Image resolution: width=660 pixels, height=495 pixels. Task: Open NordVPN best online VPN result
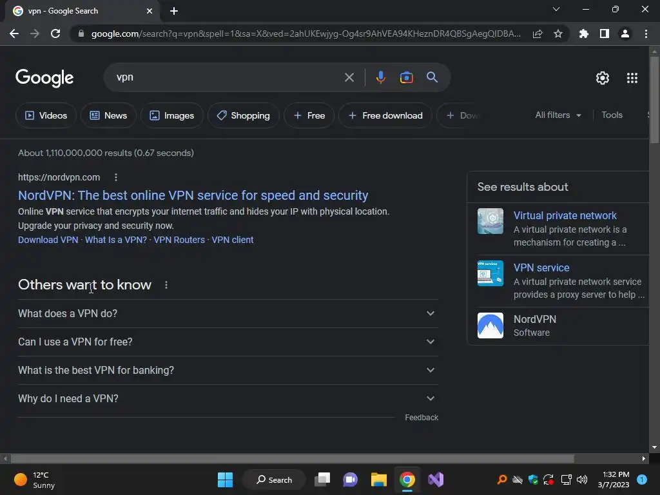click(x=193, y=195)
